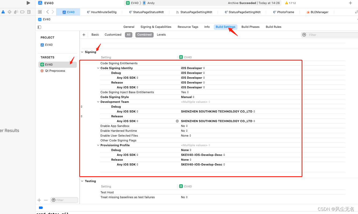The width and height of the screenshot is (358, 214).
Task: Click the editor options icon beside the tabs
Action: click(356, 12)
